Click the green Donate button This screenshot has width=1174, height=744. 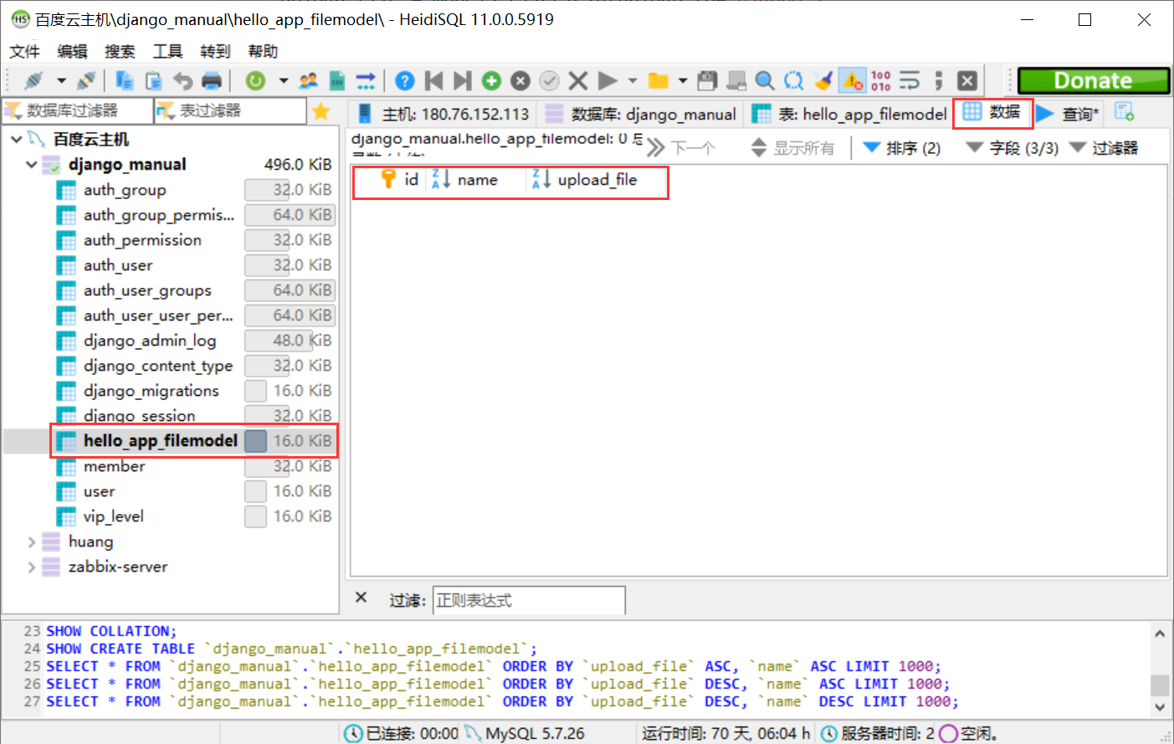(x=1093, y=80)
